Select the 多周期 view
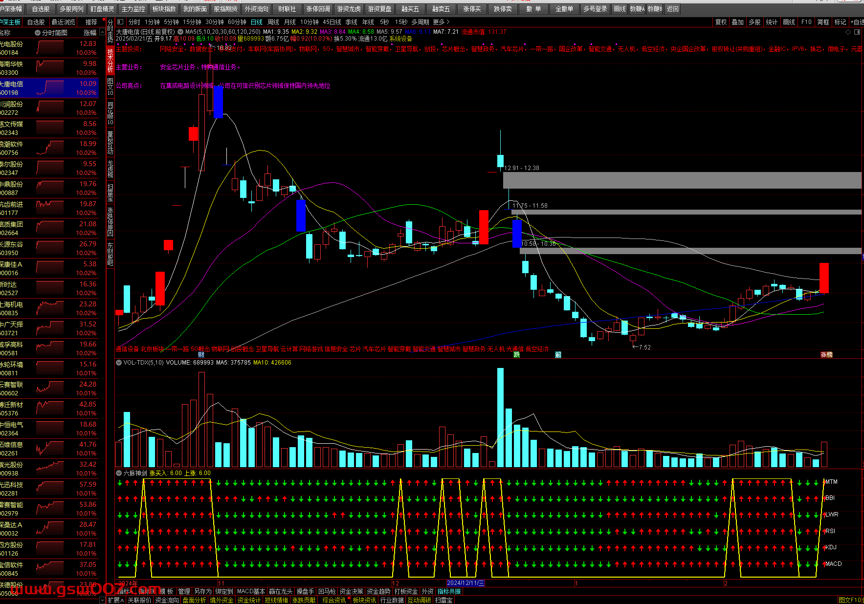This screenshot has width=864, height=604. (x=420, y=22)
